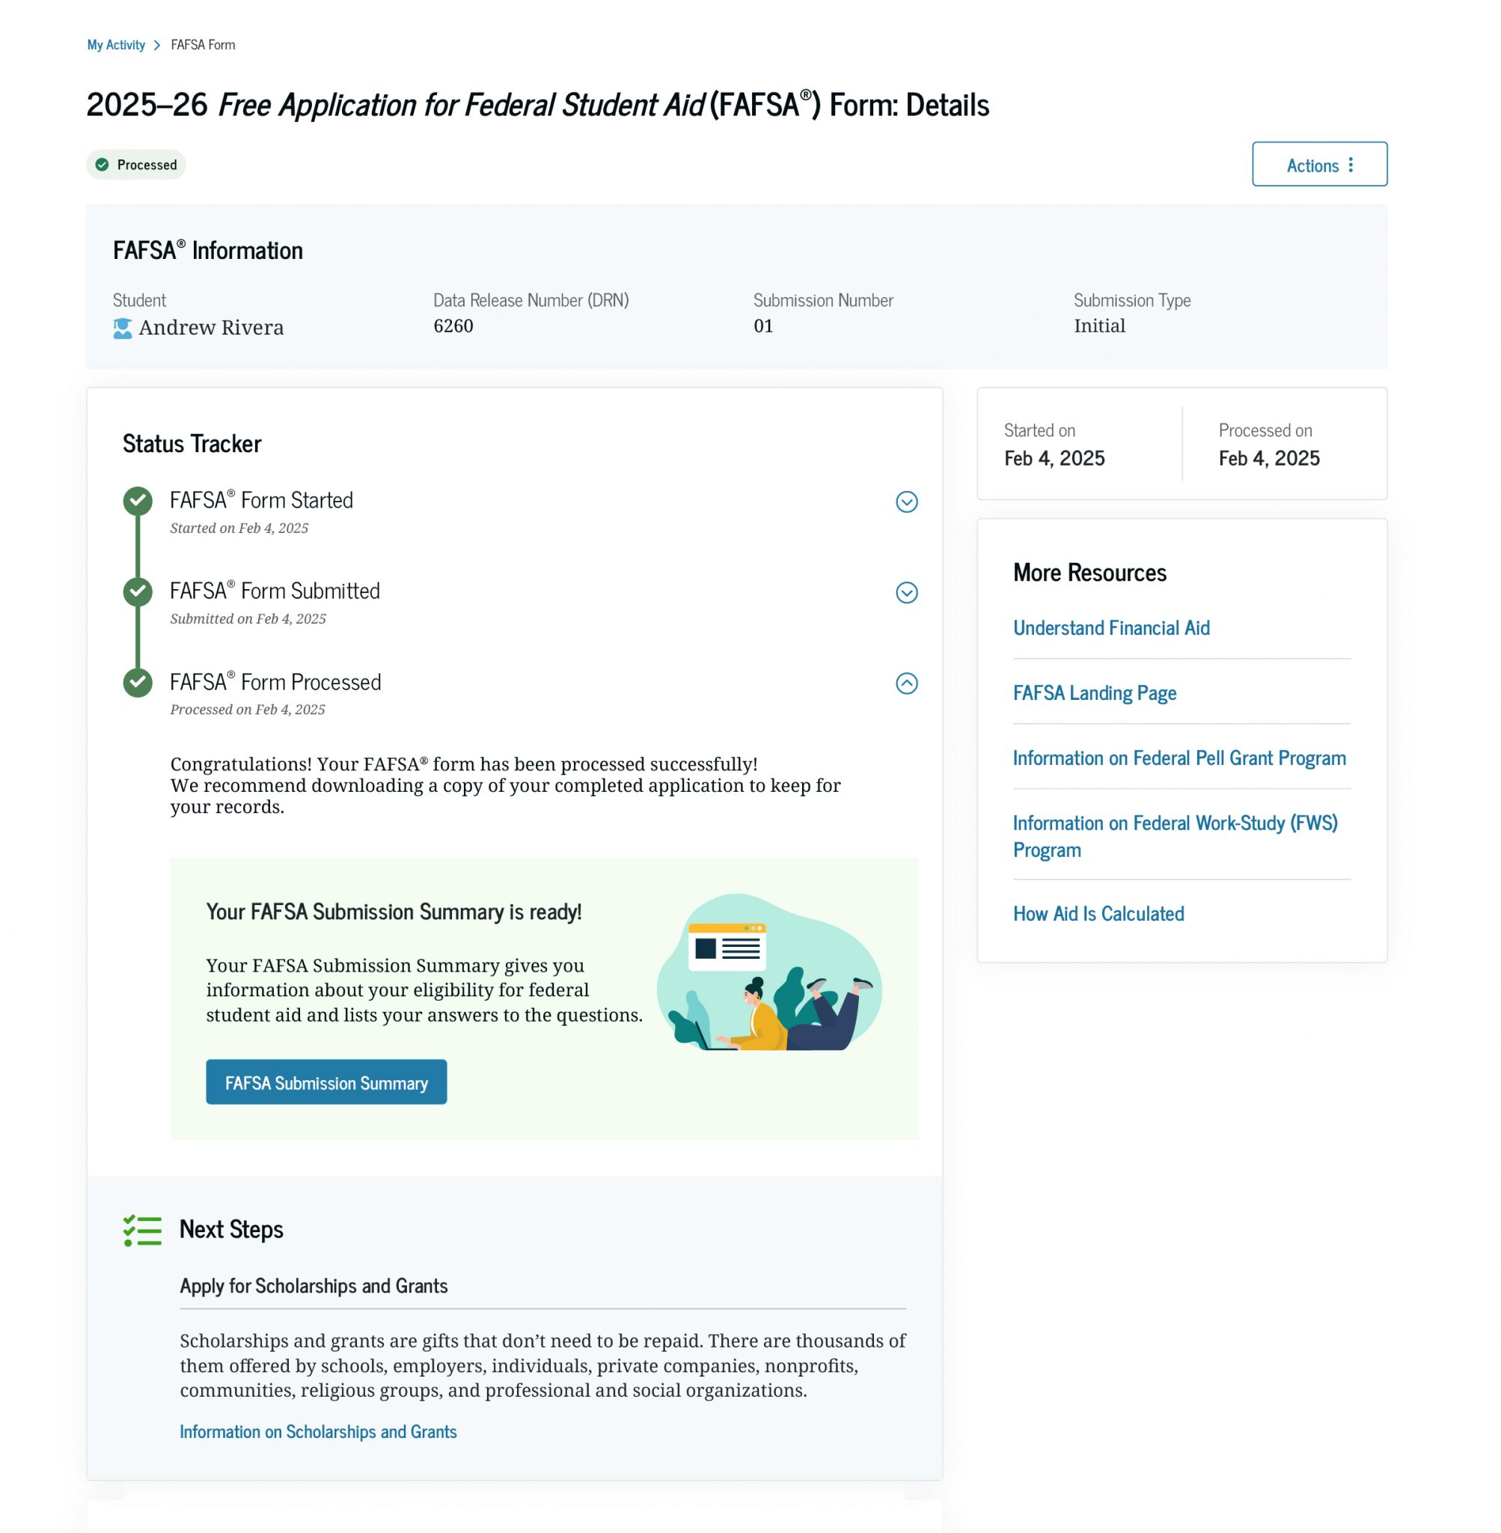The width and height of the screenshot is (1501, 1533).
Task: Open Information on Federal Pell Grant Program
Action: [1179, 758]
